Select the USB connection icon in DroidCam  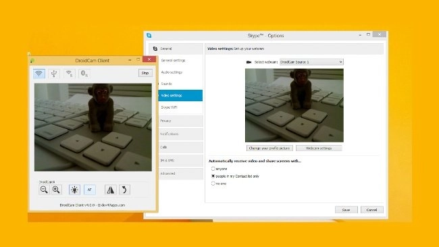54,74
